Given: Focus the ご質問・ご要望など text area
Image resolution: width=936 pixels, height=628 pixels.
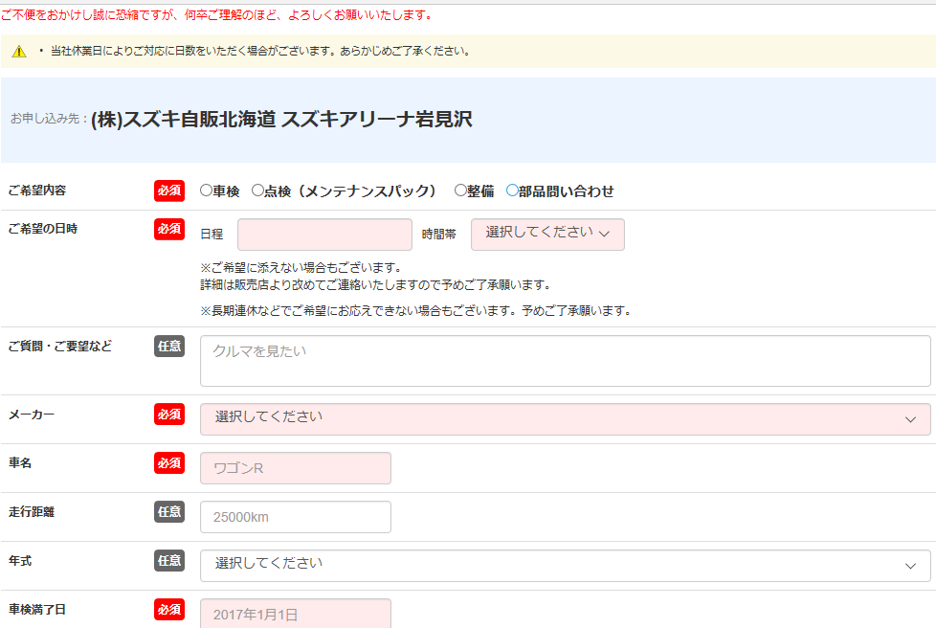Looking at the screenshot, I should (x=565, y=361).
